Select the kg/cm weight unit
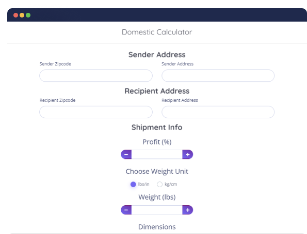The height and width of the screenshot is (234, 307). pos(159,184)
